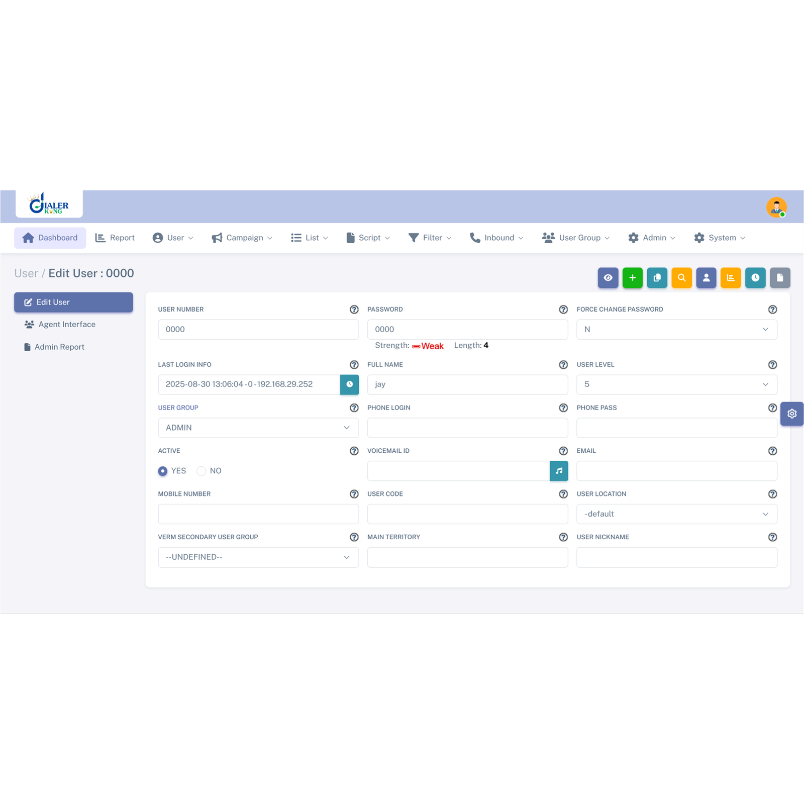804x804 pixels.
Task: Click the orange search icon button
Action: [681, 277]
